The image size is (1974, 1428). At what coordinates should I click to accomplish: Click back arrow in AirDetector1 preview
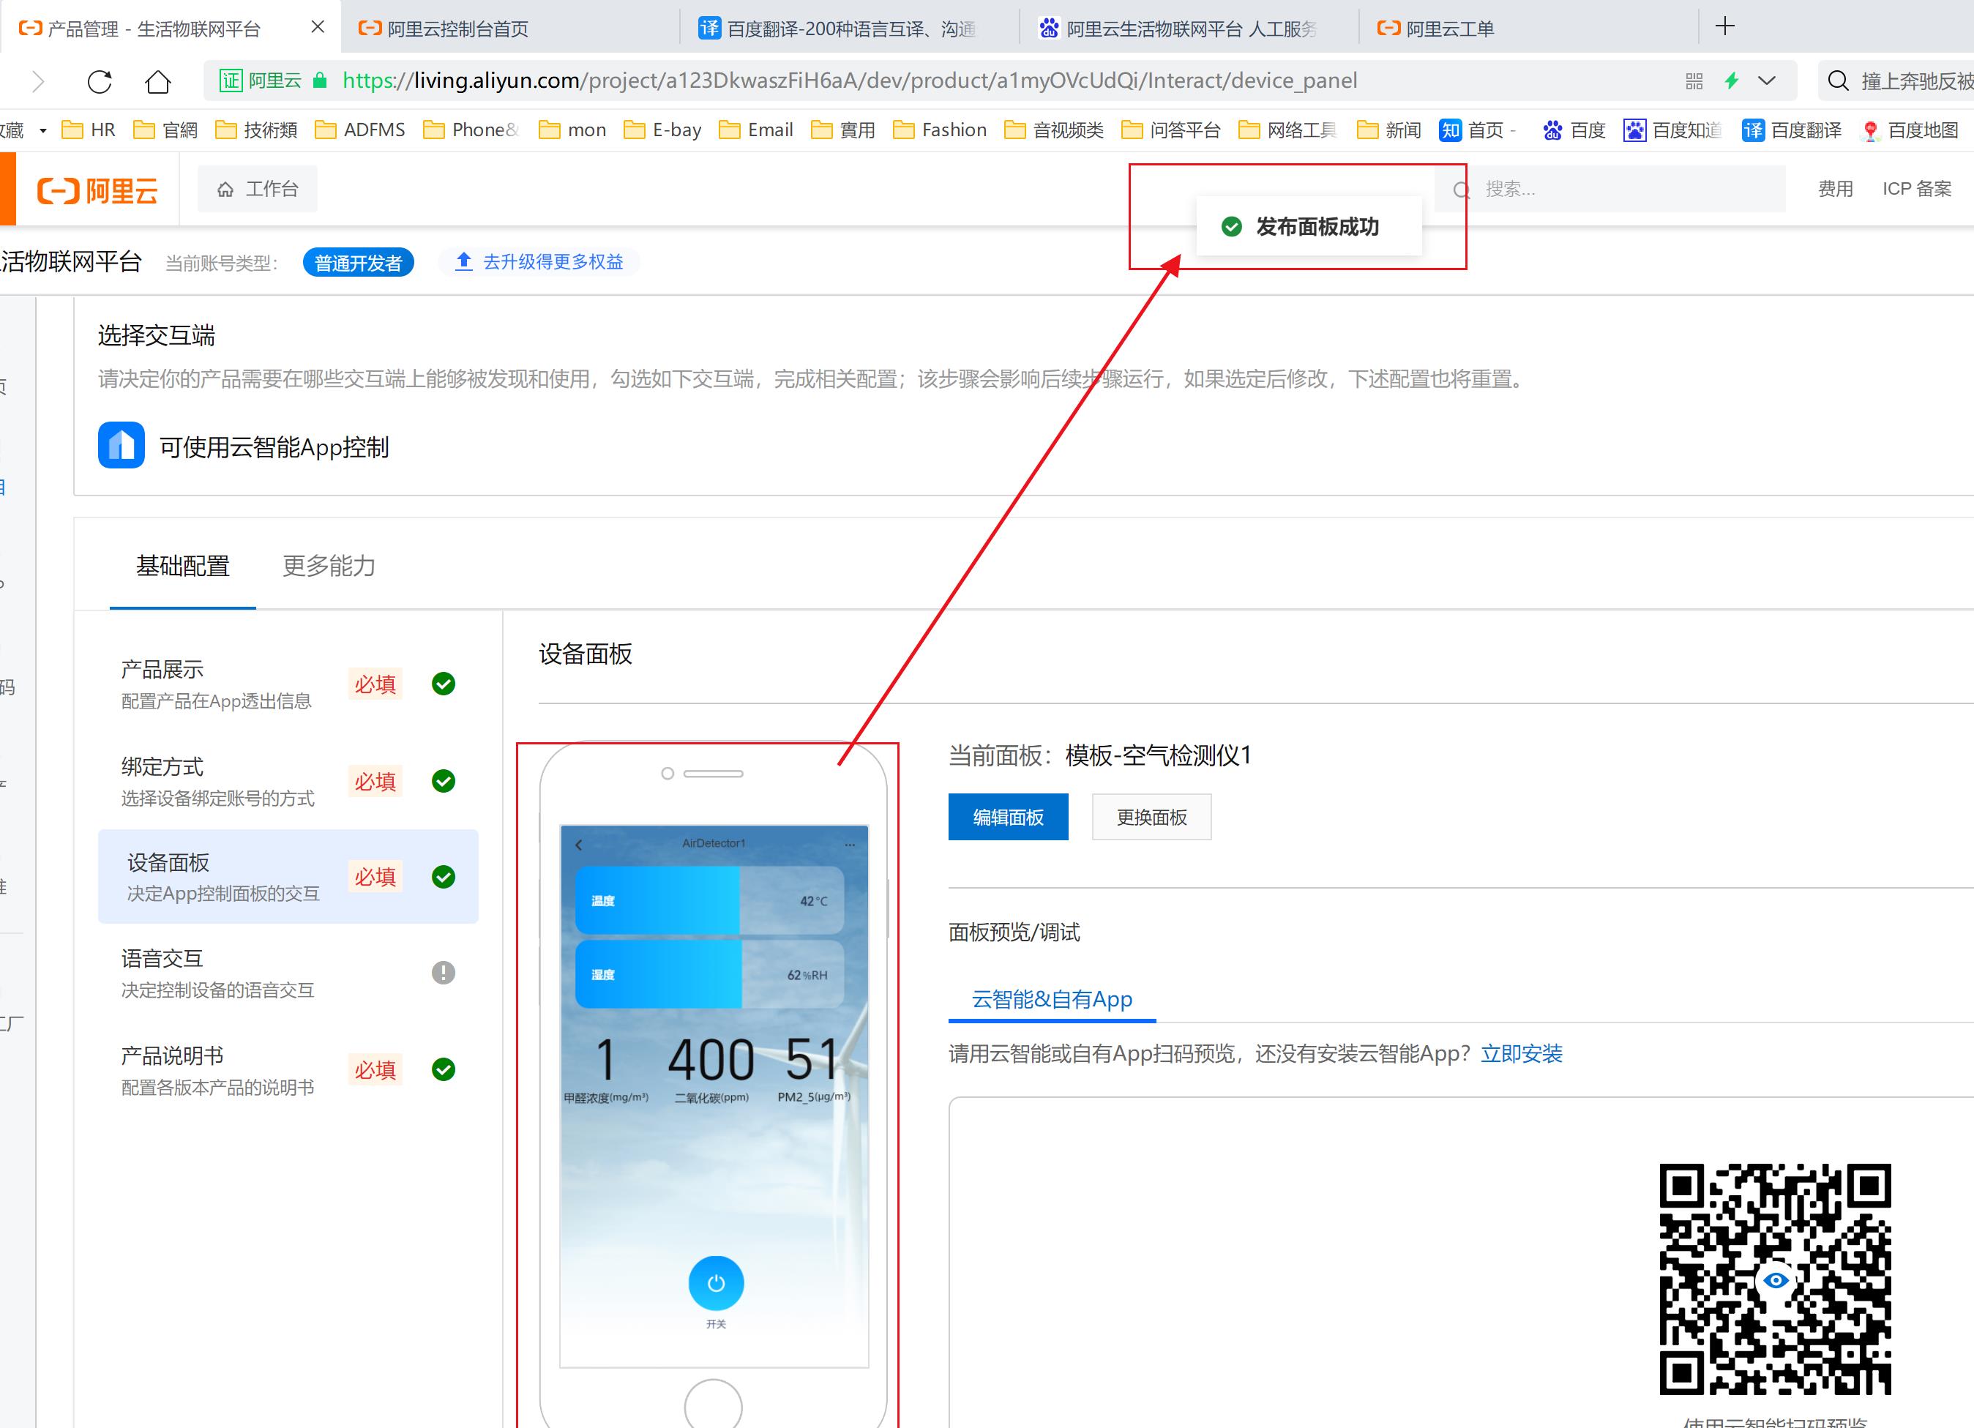[x=579, y=844]
